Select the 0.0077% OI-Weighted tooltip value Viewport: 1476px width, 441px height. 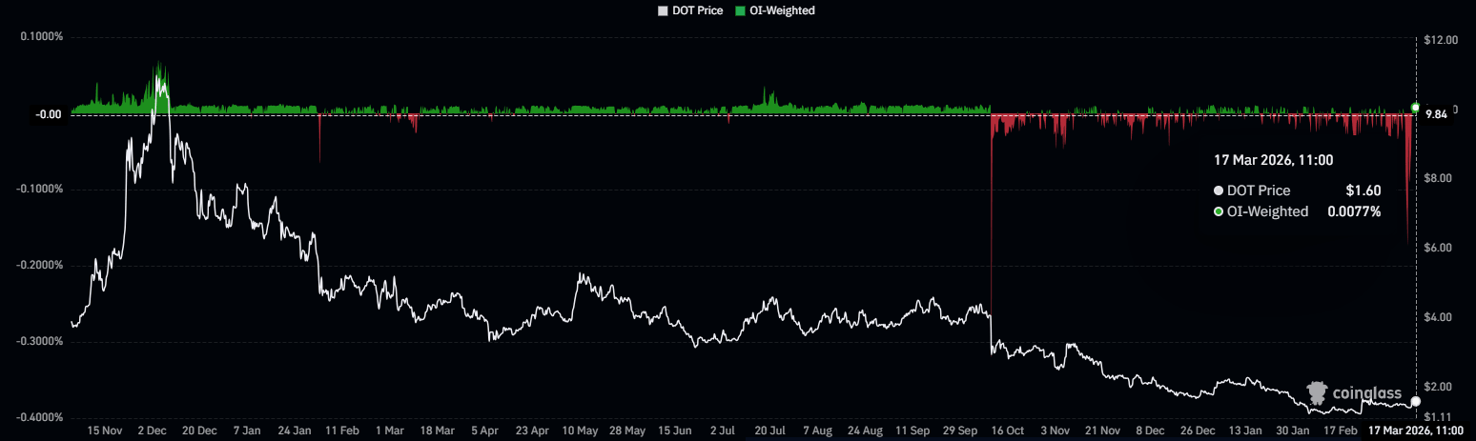coord(1354,211)
